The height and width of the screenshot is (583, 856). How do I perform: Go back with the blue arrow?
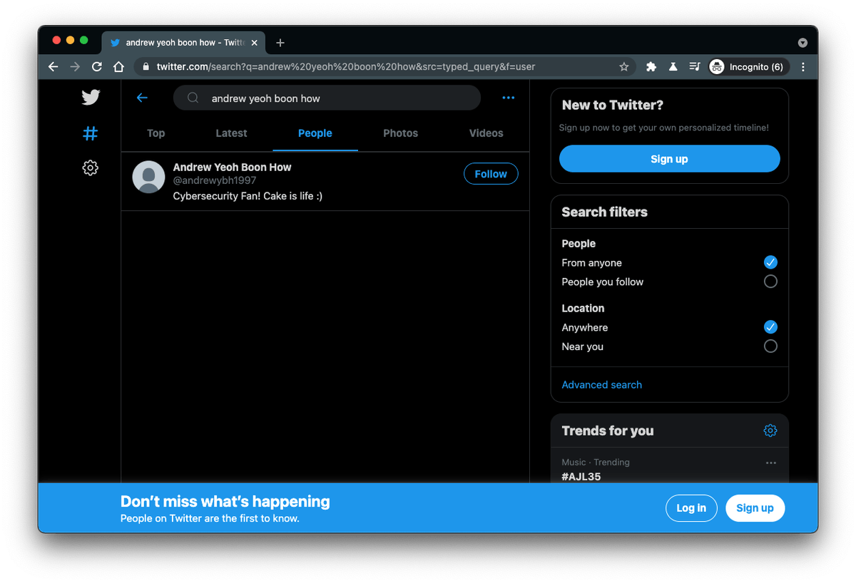142,98
